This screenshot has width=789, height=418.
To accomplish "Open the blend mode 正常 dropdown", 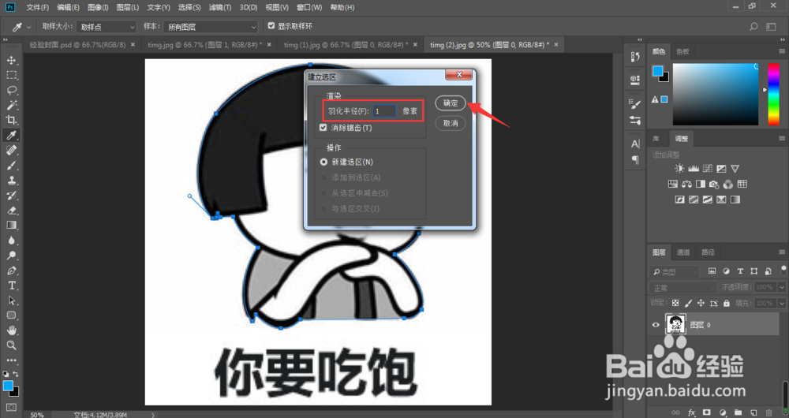I will click(682, 288).
